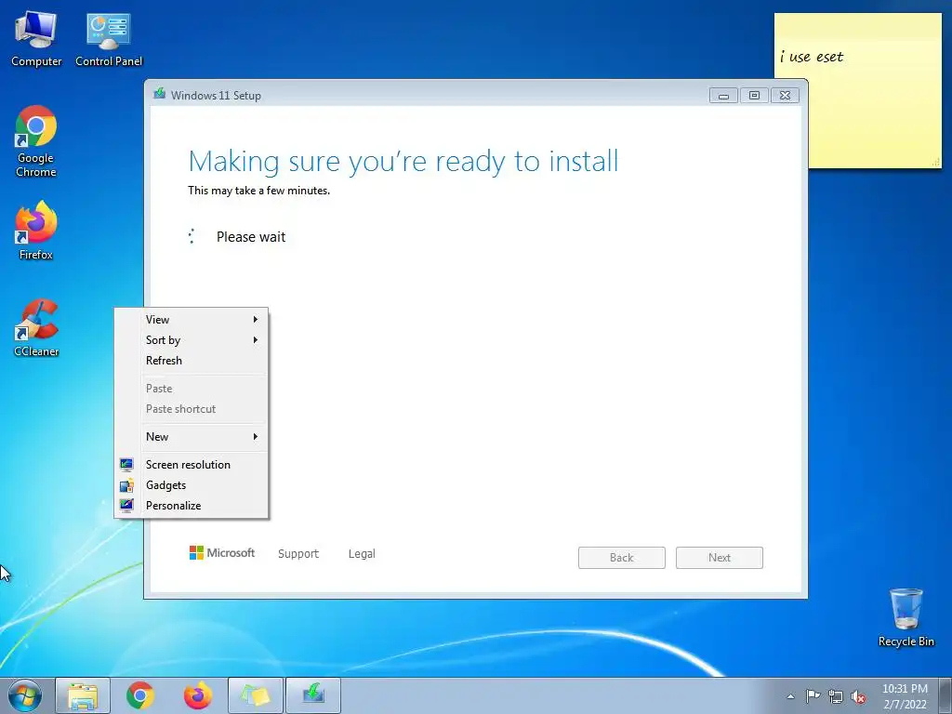Screen dimensions: 952x714
Task: Launch Firefox from the taskbar
Action: [x=198, y=695]
